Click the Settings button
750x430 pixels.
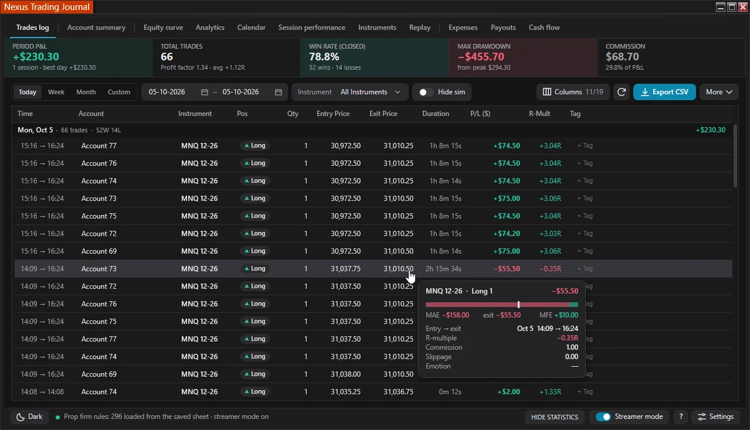715,417
